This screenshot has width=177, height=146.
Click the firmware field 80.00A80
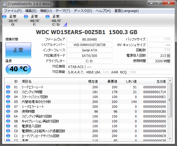pyautogui.click(x=90, y=40)
